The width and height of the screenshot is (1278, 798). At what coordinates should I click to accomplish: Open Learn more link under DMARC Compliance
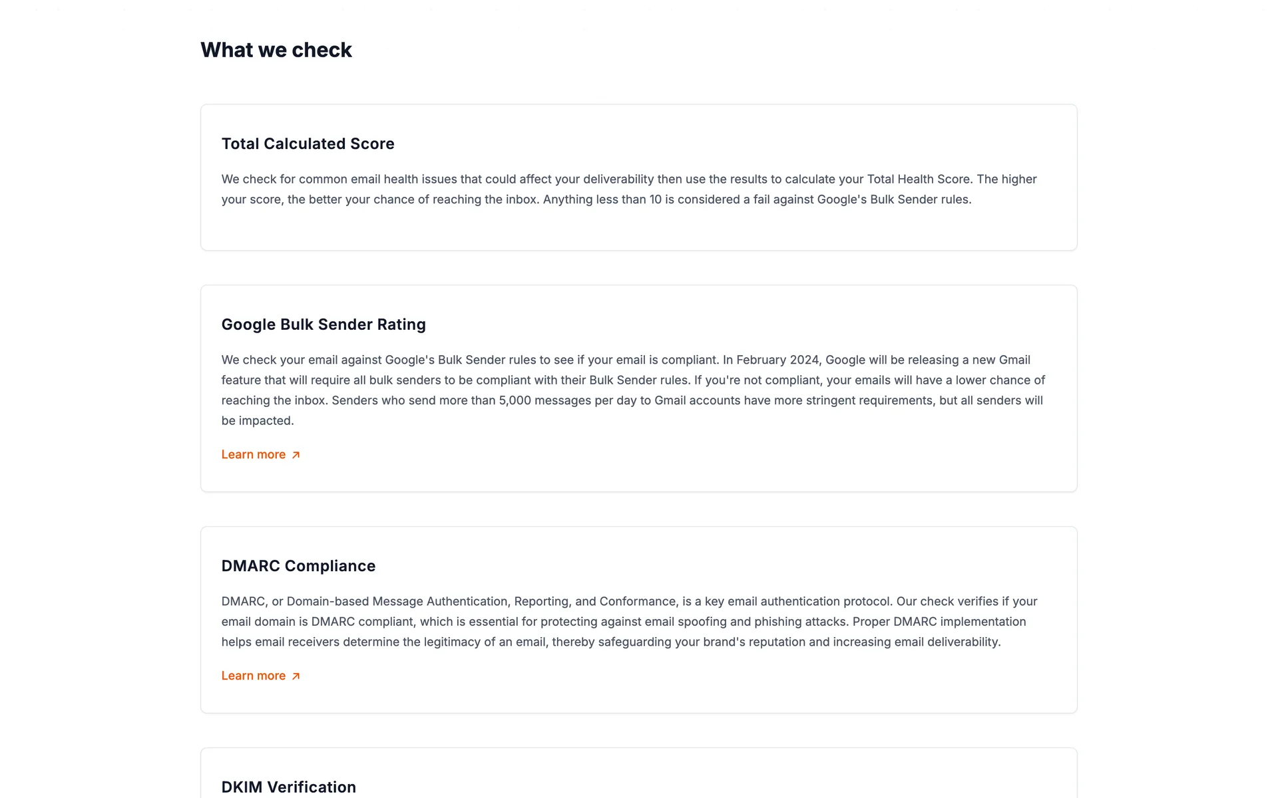tap(254, 676)
